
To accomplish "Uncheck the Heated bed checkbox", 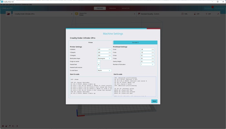I will pyautogui.click(x=99, y=64).
